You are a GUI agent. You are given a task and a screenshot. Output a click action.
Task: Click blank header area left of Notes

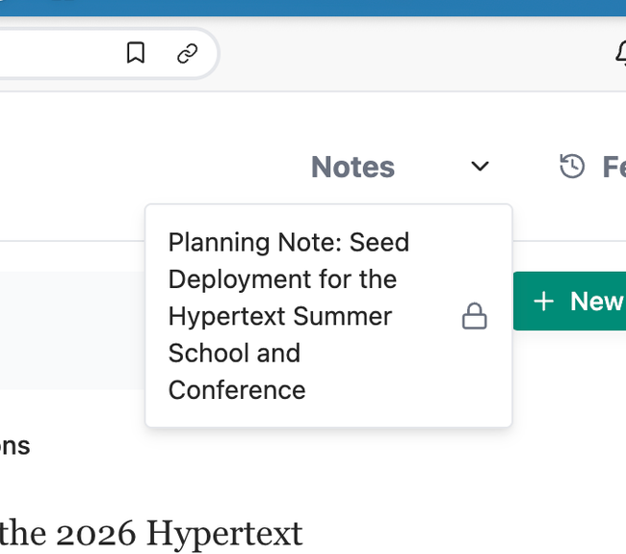pos(144,167)
